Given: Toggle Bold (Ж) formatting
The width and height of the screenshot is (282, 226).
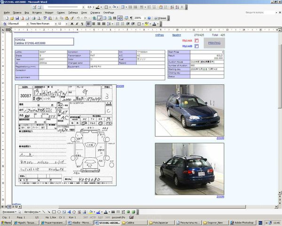Looking at the screenshot, I should tap(72, 24).
